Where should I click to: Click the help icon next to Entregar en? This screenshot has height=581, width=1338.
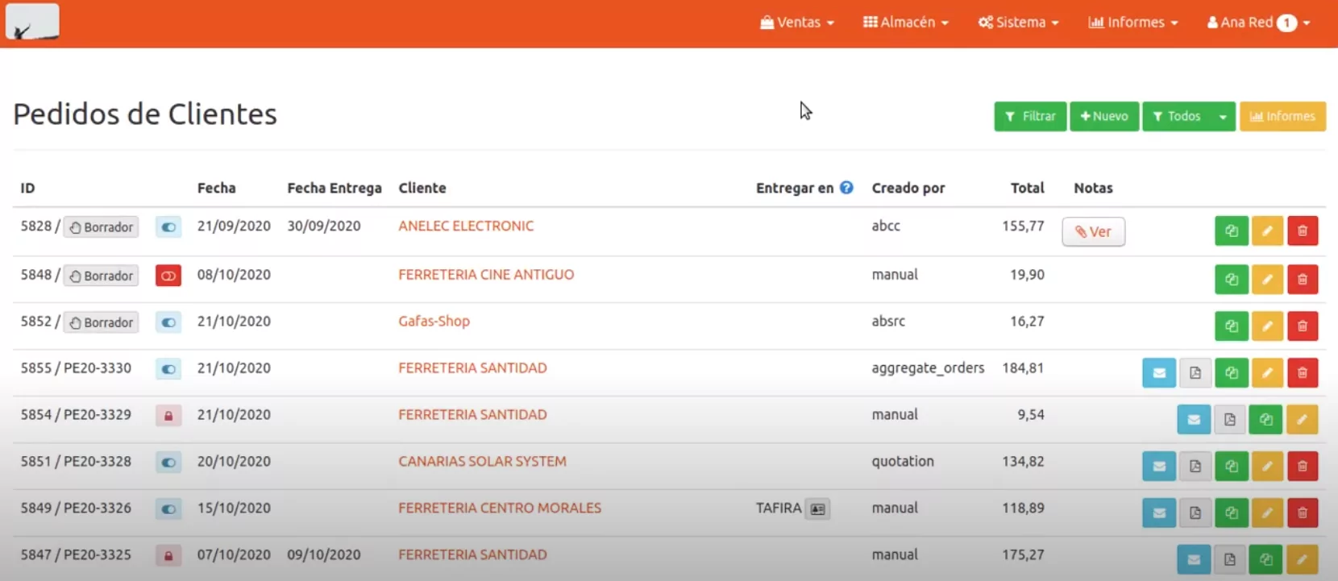[846, 188]
